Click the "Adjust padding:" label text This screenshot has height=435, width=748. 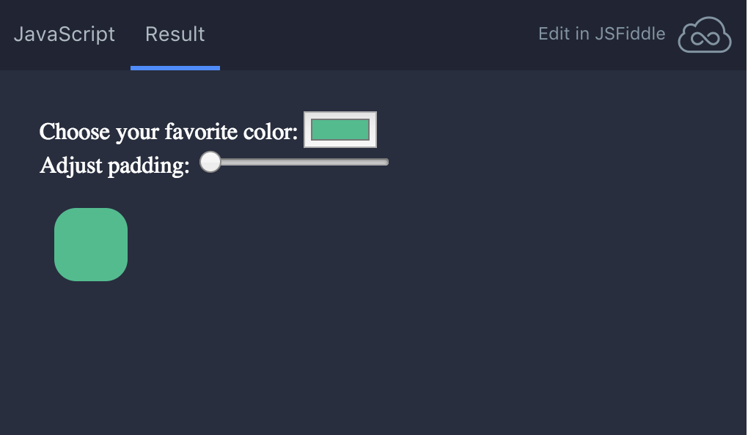pos(114,166)
